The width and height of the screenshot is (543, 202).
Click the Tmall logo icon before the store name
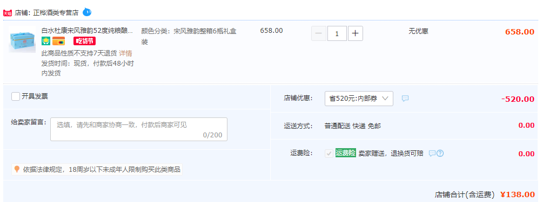pyautogui.click(x=8, y=13)
